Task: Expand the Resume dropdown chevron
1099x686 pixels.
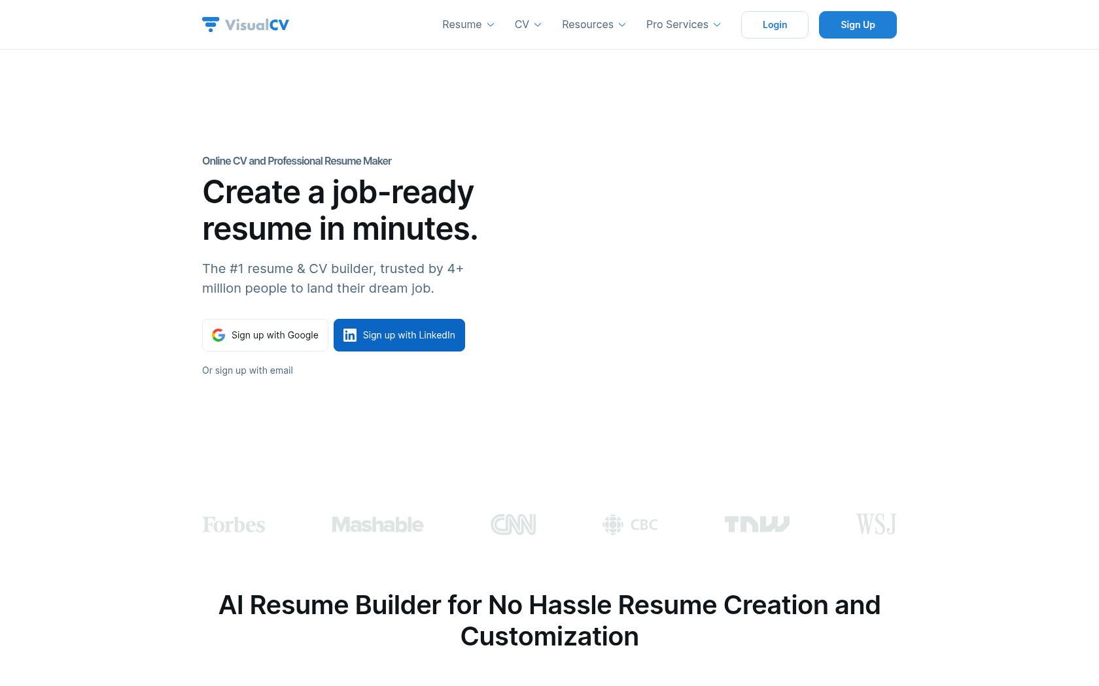Action: coord(491,25)
